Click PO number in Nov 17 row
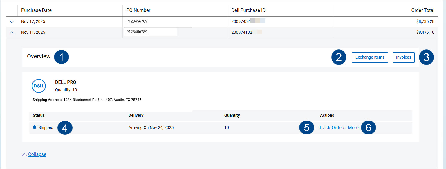Screen dimensions: 446x169 click(x=137, y=21)
